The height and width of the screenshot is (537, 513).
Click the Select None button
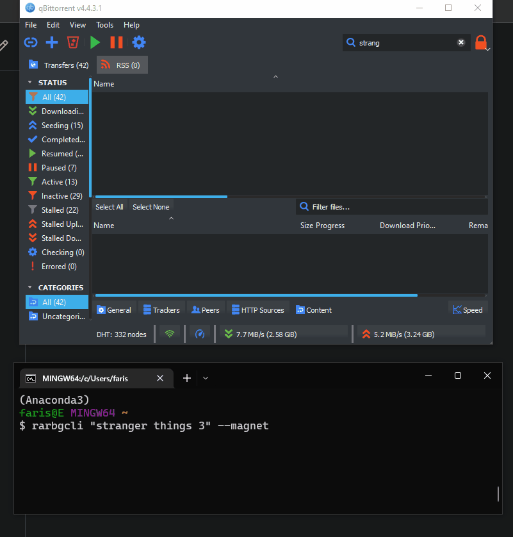coord(151,207)
